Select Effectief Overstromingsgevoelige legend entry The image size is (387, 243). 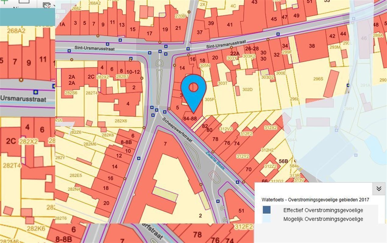point(323,210)
